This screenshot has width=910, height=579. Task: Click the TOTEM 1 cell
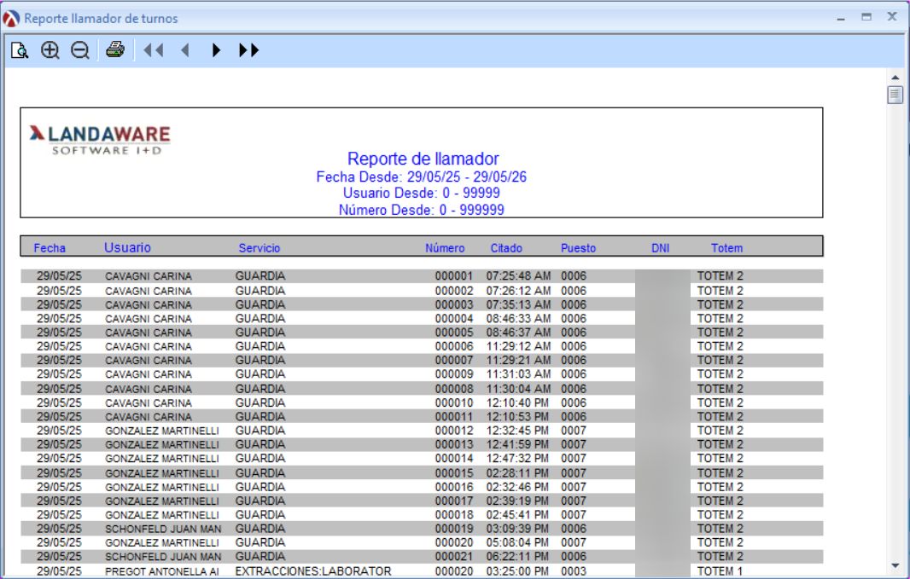pos(720,570)
